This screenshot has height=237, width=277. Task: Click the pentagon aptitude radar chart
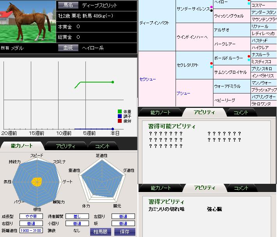coord(102,181)
